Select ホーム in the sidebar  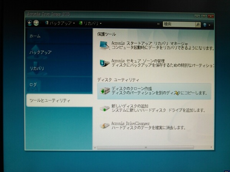[x=59, y=36]
